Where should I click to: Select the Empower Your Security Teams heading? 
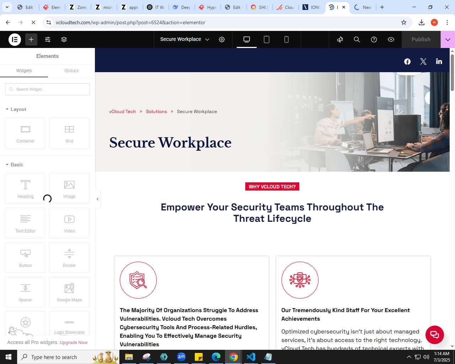coord(272,213)
